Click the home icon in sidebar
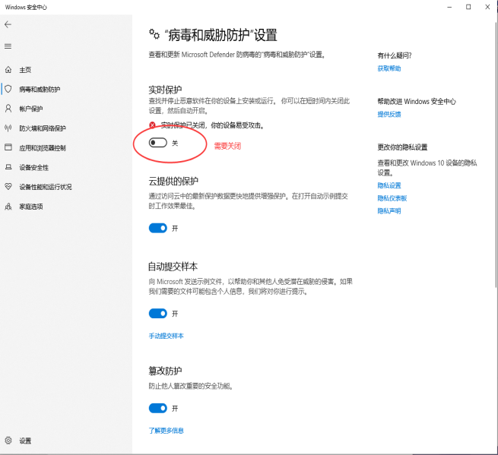The image size is (498, 455). point(8,70)
